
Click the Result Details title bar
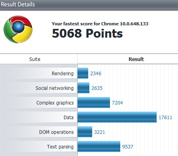(x=89, y=5)
